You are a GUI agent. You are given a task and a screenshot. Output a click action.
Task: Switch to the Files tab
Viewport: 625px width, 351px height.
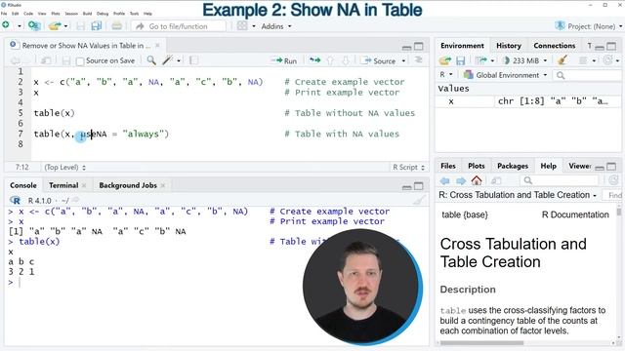click(448, 166)
